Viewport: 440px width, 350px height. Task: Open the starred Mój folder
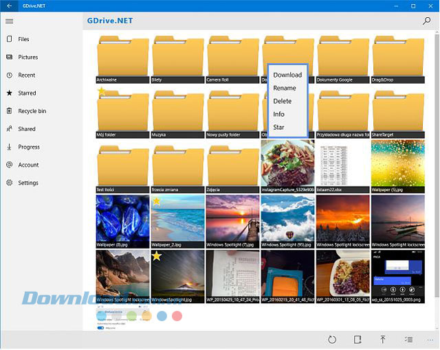point(123,113)
